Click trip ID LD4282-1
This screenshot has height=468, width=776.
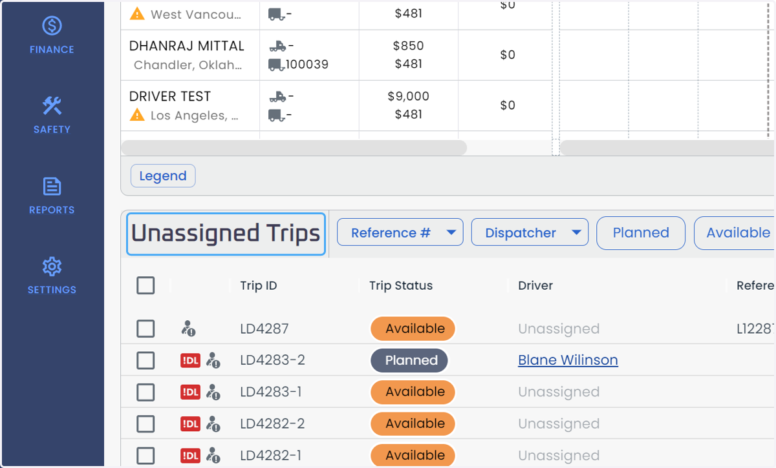click(x=271, y=455)
